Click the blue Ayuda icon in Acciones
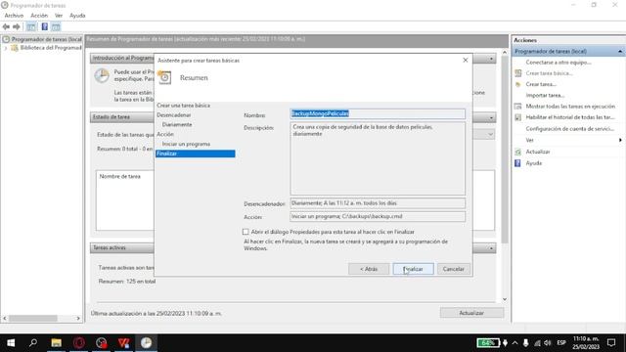 coord(518,163)
